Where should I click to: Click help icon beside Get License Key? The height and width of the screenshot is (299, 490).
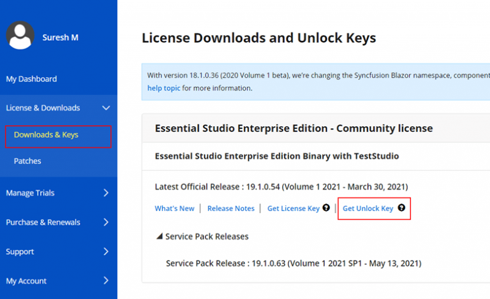point(326,208)
